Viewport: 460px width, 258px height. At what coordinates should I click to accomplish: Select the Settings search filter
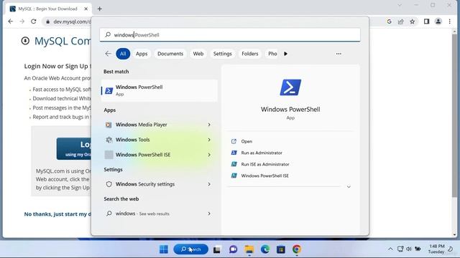click(x=222, y=54)
